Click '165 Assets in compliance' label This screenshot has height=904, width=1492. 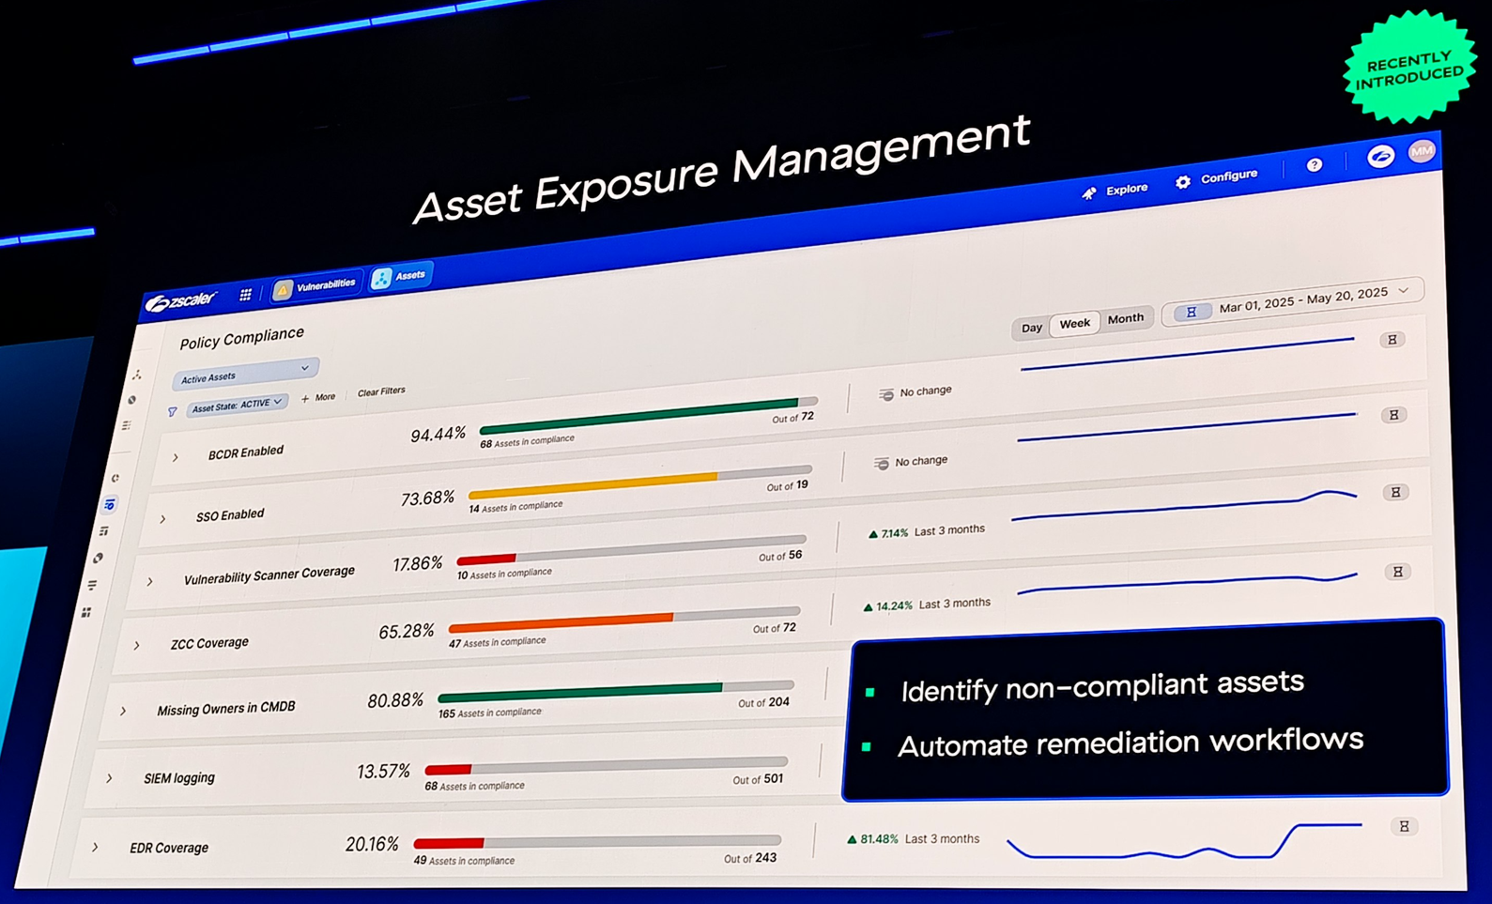tap(489, 712)
